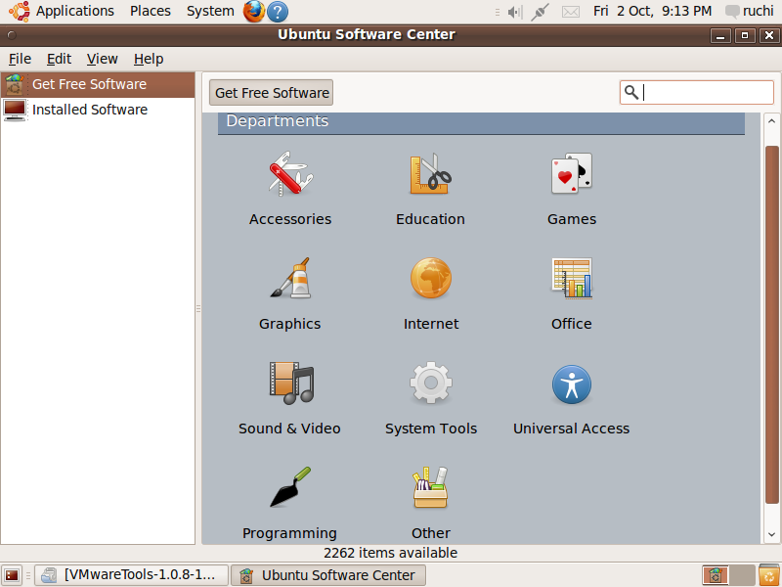This screenshot has width=782, height=587.
Task: Open the Internet globe icon
Action: [x=431, y=278]
